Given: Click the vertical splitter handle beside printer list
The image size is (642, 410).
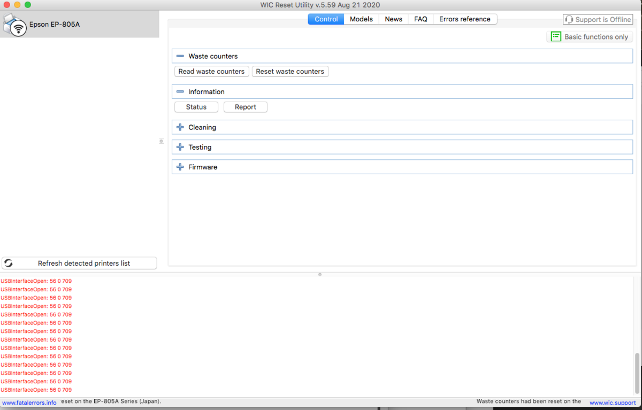Looking at the screenshot, I should point(162,141).
